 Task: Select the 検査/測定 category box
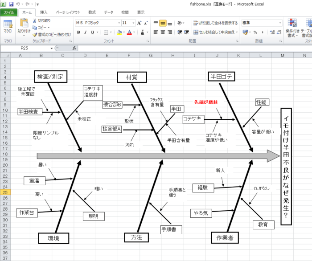click(50, 77)
